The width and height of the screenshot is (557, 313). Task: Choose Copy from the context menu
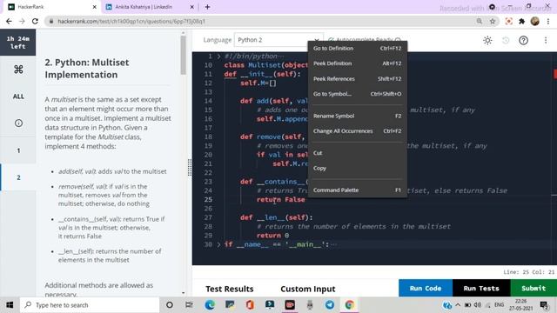(358, 168)
